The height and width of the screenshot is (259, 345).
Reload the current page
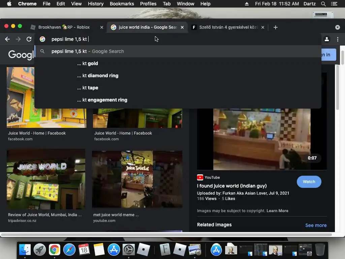29,39
